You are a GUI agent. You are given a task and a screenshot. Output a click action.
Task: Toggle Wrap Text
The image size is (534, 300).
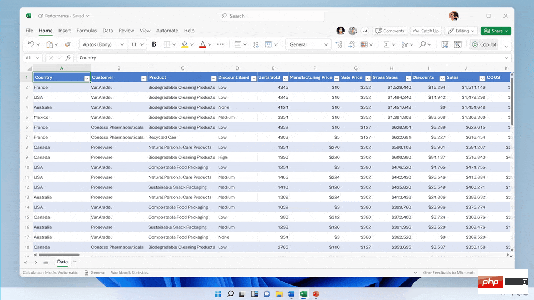click(256, 44)
